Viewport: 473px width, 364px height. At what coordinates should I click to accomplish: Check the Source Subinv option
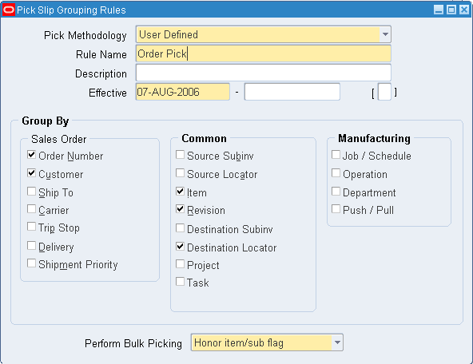tap(180, 155)
